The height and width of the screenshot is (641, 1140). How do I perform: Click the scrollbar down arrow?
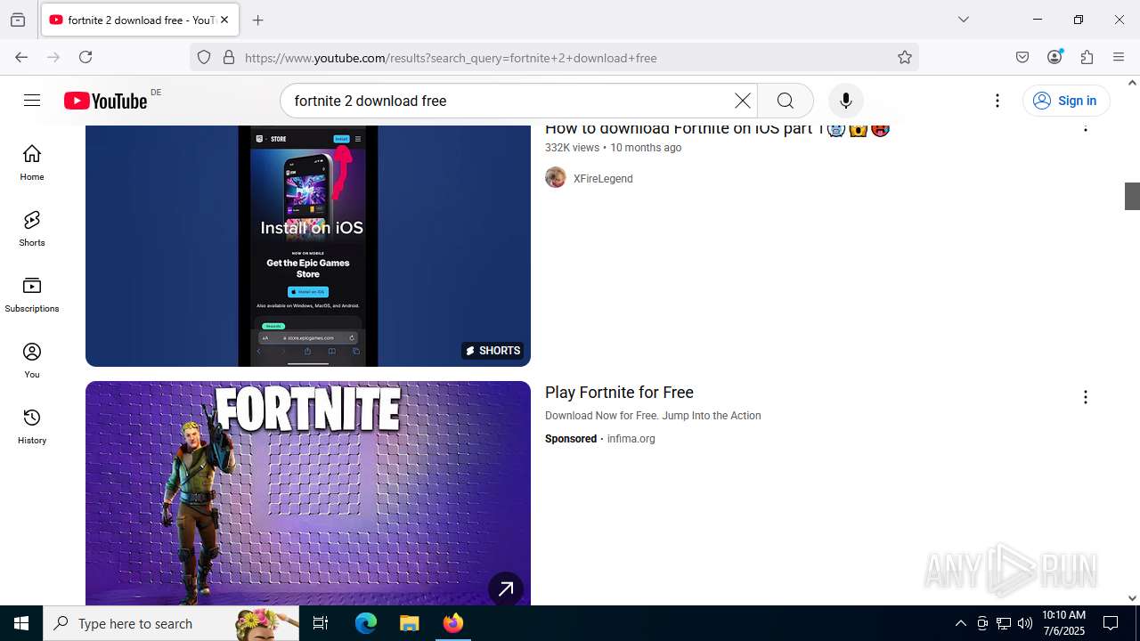(x=1132, y=598)
